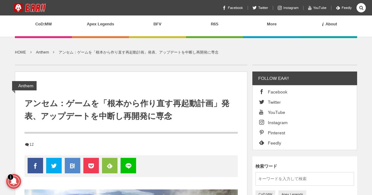372x195 pixels.
Task: Click the Anthem article headline
Action: 127,110
